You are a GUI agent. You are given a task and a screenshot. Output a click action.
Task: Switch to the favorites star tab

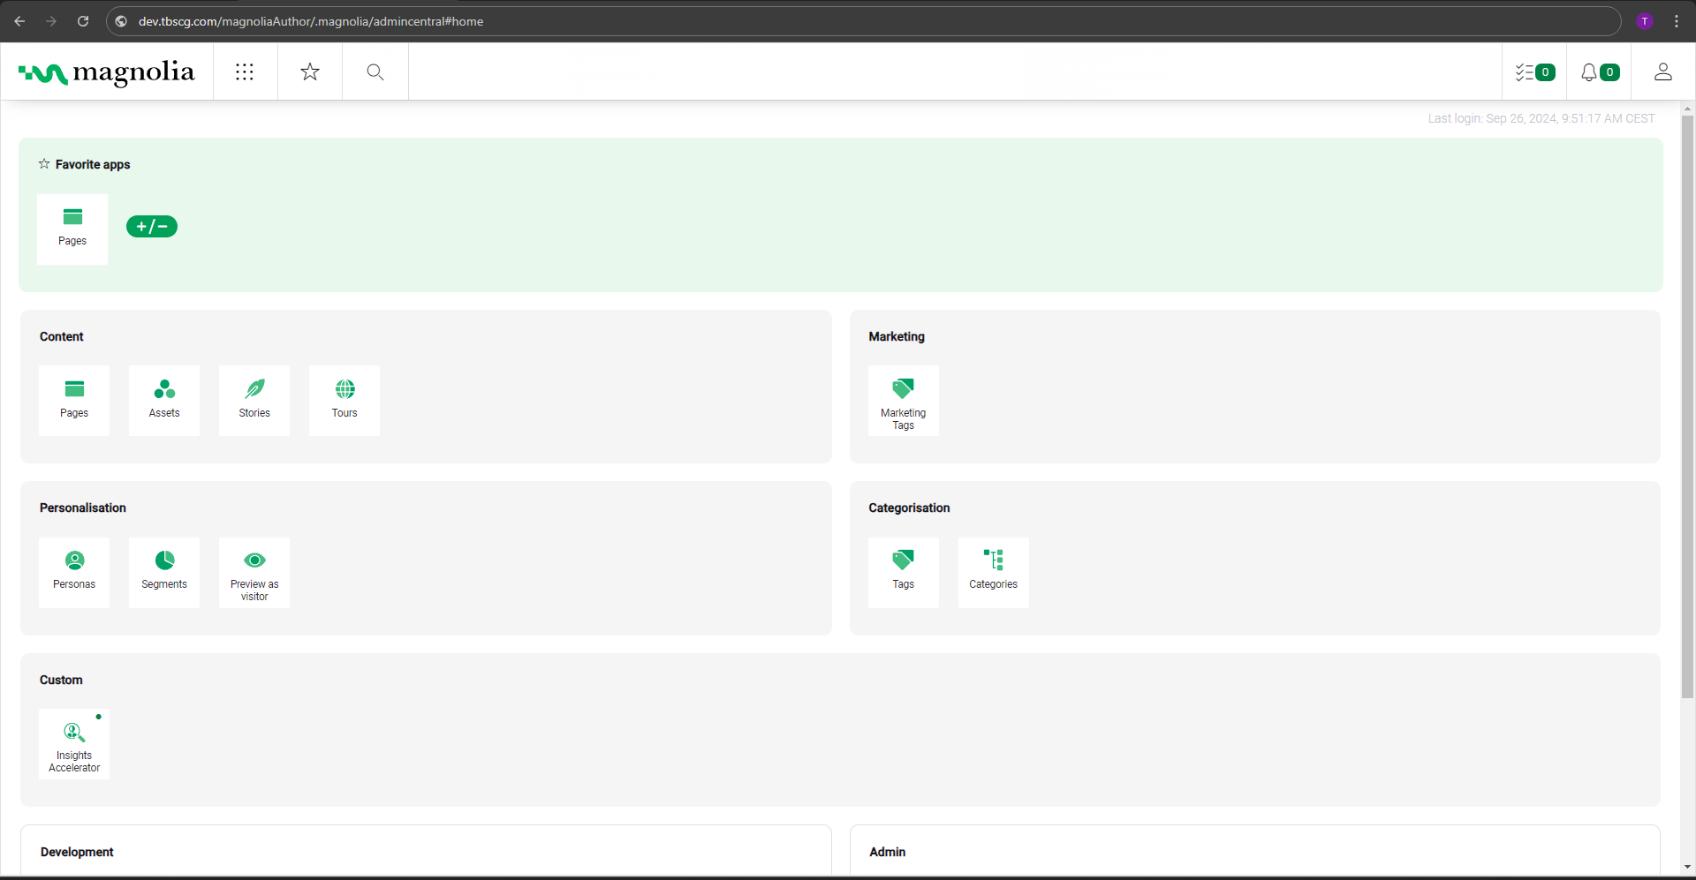coord(309,71)
